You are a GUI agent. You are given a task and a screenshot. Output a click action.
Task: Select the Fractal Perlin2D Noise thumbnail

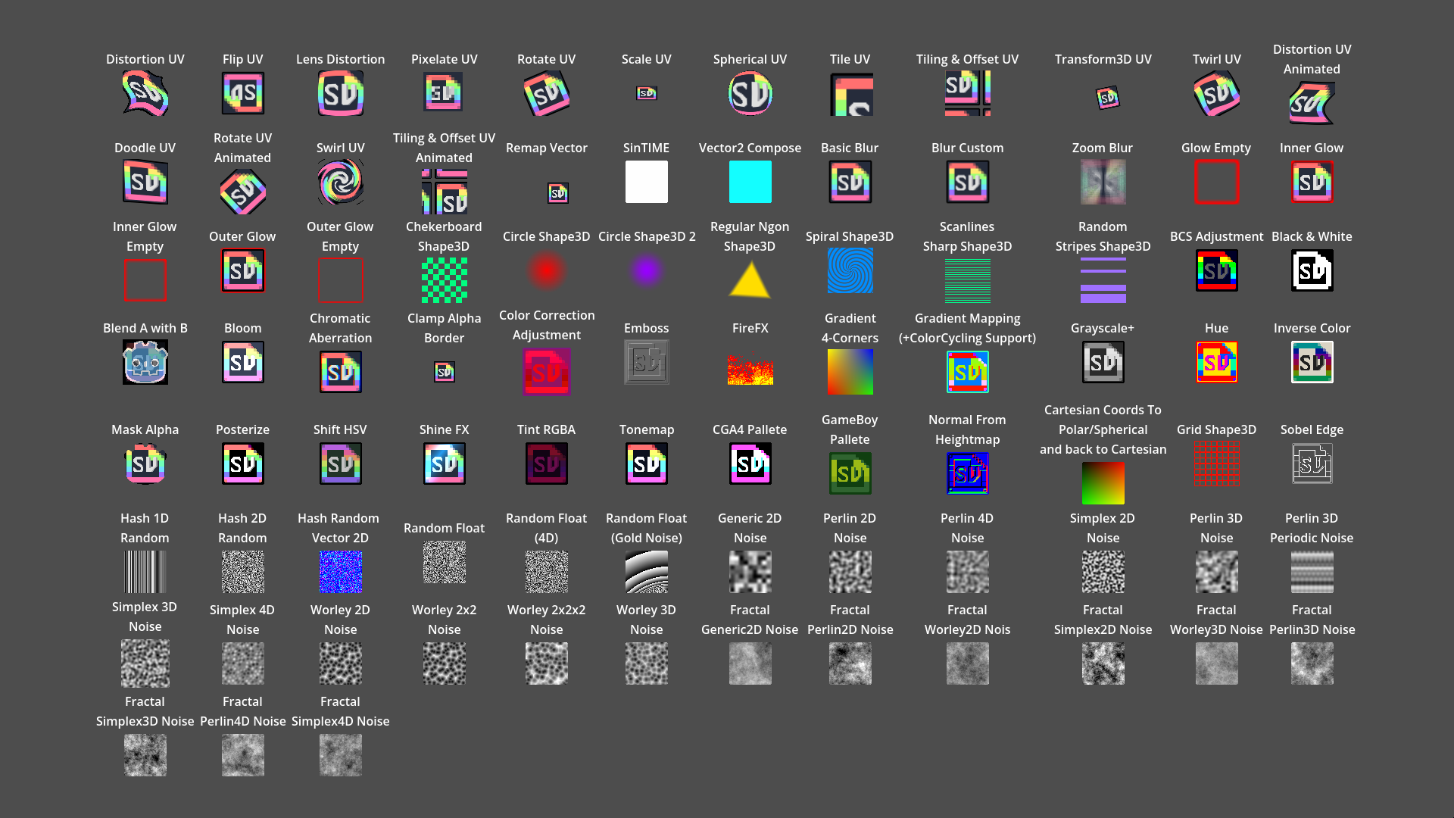(x=850, y=663)
